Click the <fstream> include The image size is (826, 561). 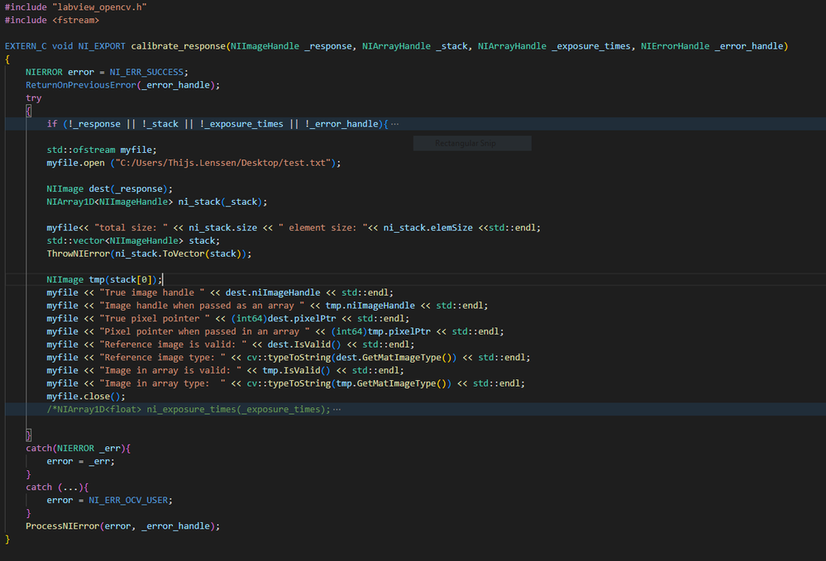76,20
